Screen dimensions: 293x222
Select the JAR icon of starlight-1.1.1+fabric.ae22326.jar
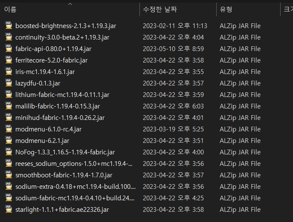[x=9, y=209]
